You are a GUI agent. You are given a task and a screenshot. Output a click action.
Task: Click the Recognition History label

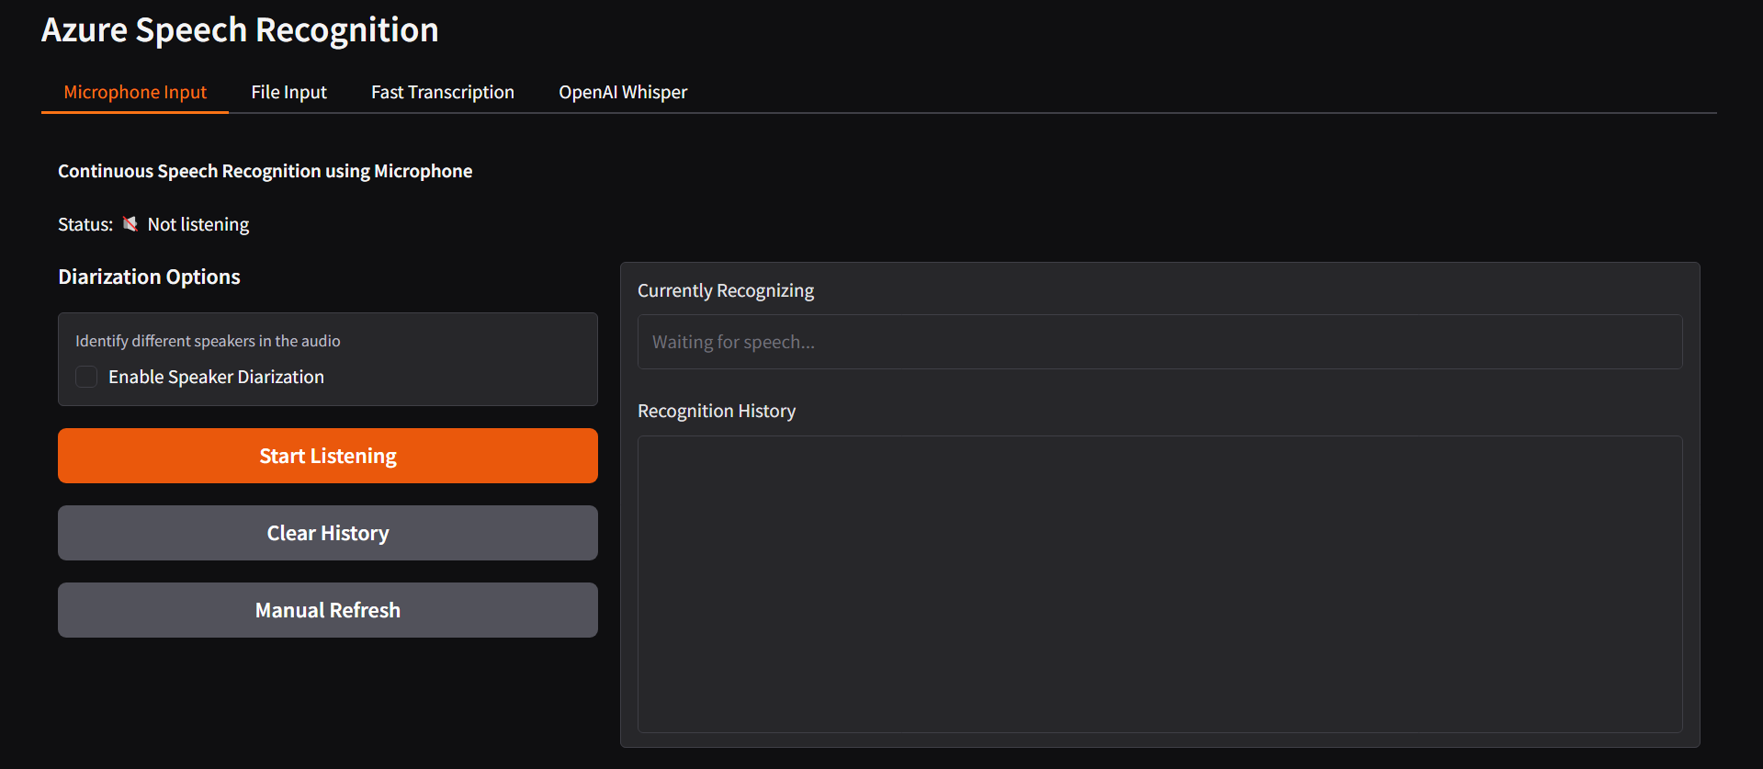coord(716,411)
